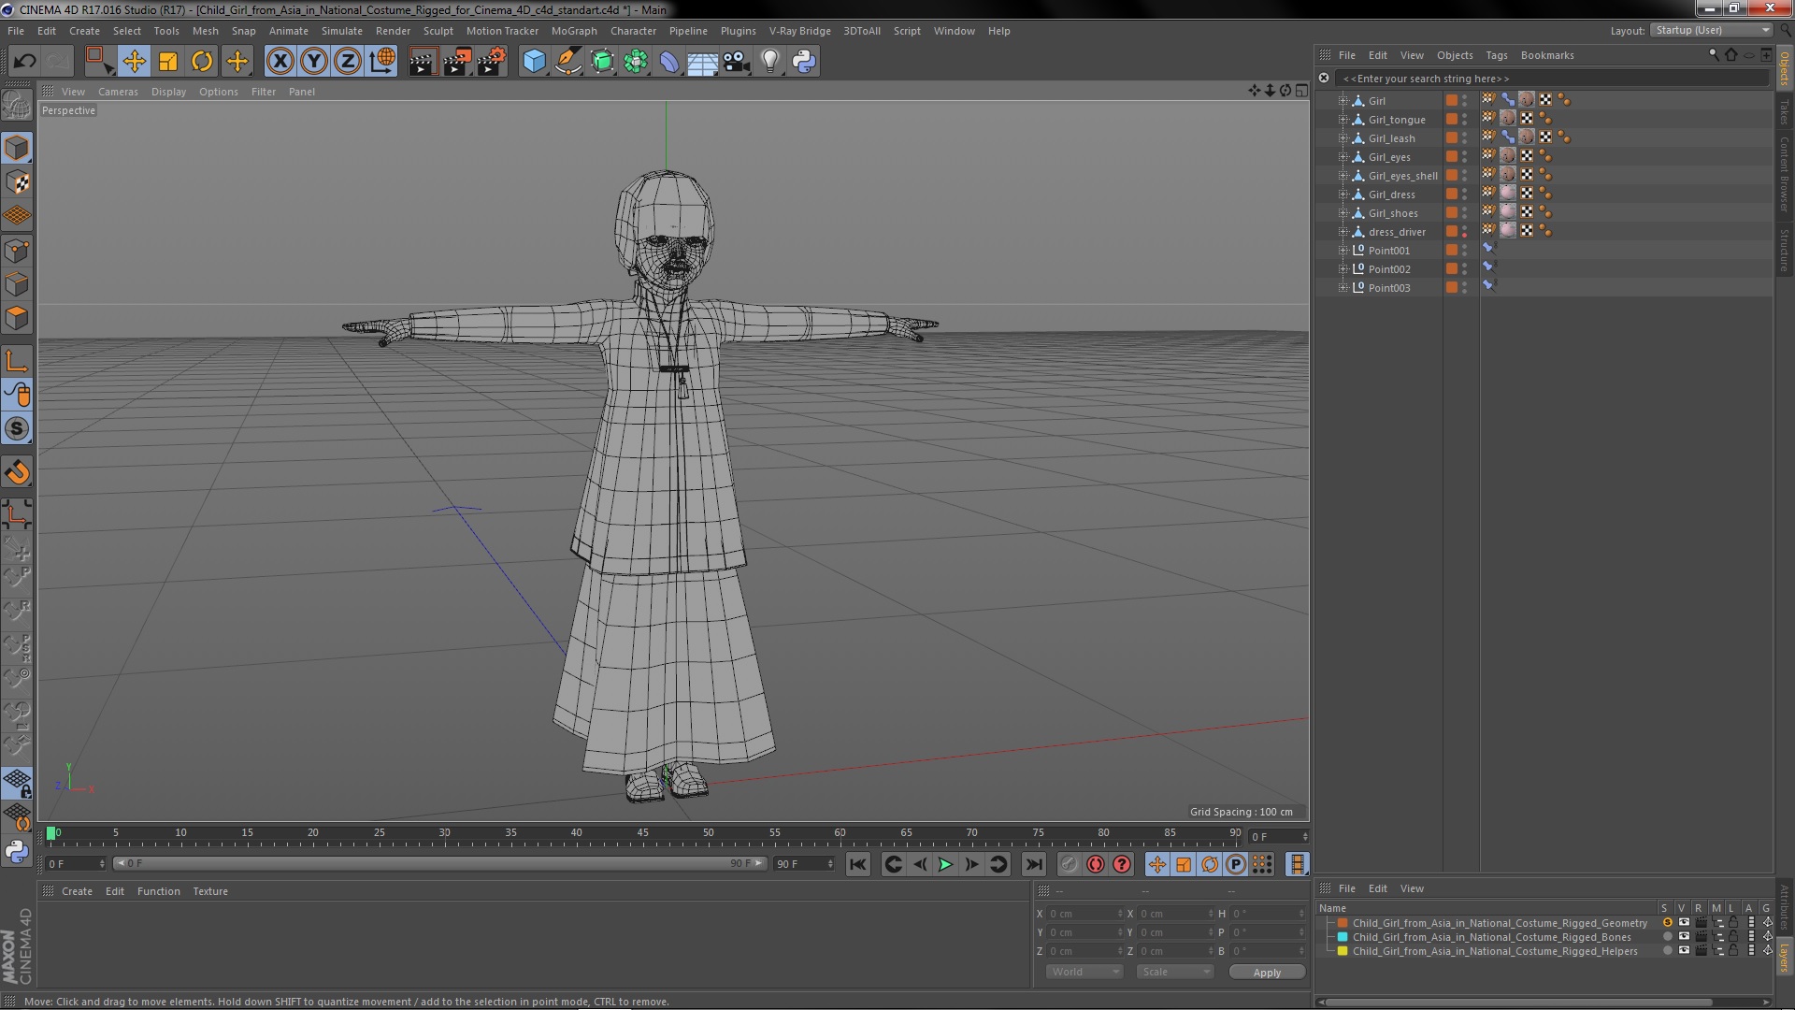The height and width of the screenshot is (1010, 1795).
Task: Click the Bend deformer icon
Action: coord(669,62)
